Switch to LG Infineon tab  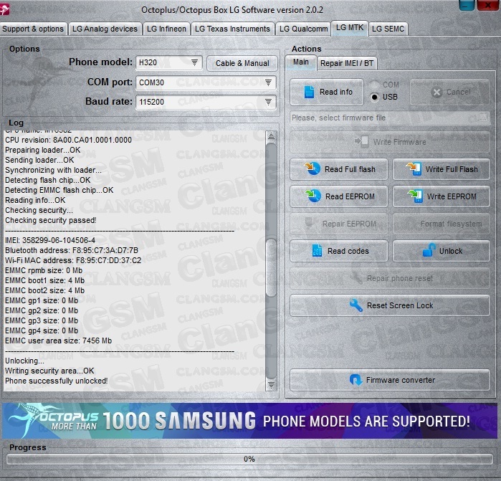(x=166, y=29)
